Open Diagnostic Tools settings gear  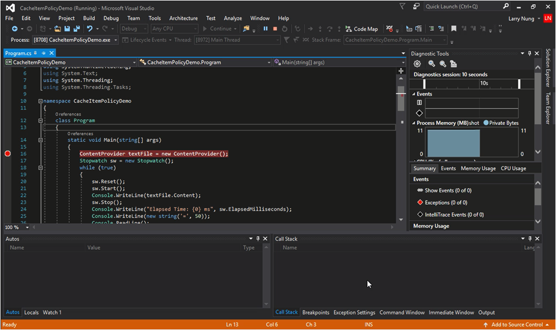417,64
